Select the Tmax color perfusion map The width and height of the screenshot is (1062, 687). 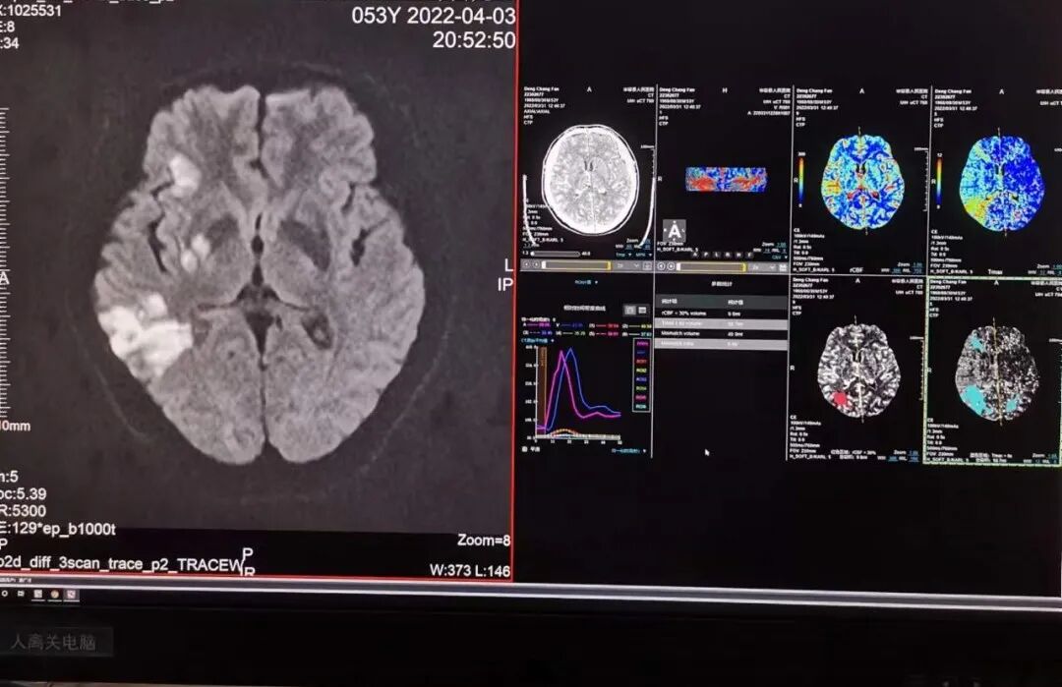tap(1001, 183)
